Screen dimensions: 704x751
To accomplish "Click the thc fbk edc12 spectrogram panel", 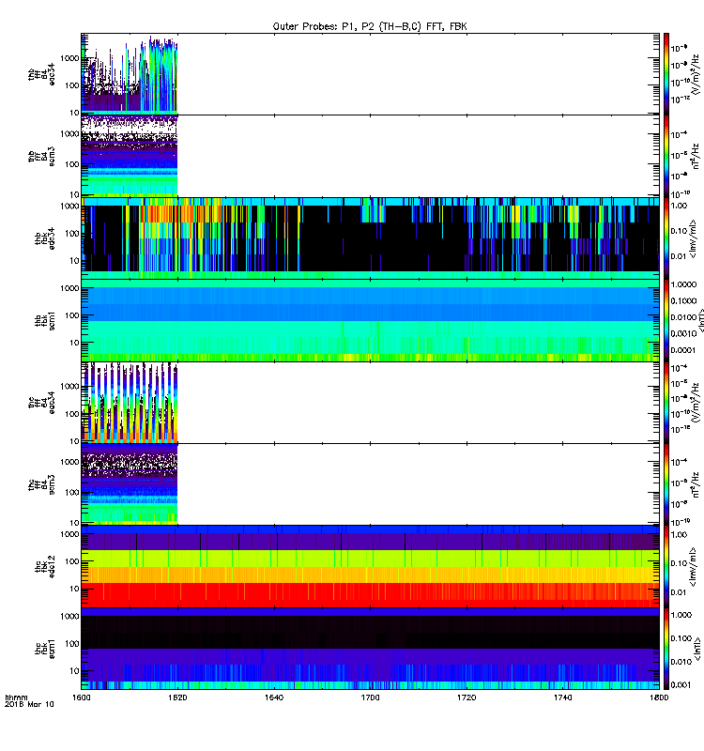I will point(370,567).
